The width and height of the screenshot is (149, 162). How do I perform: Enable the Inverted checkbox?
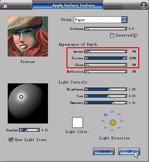pyautogui.click(x=112, y=35)
